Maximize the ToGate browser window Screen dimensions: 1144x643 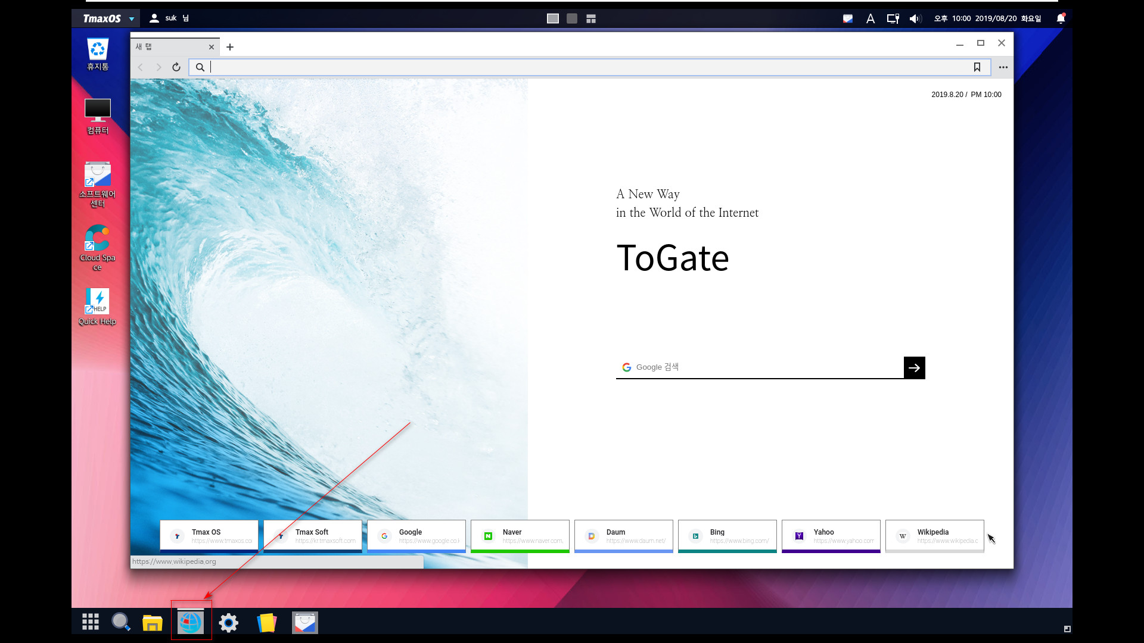(981, 43)
